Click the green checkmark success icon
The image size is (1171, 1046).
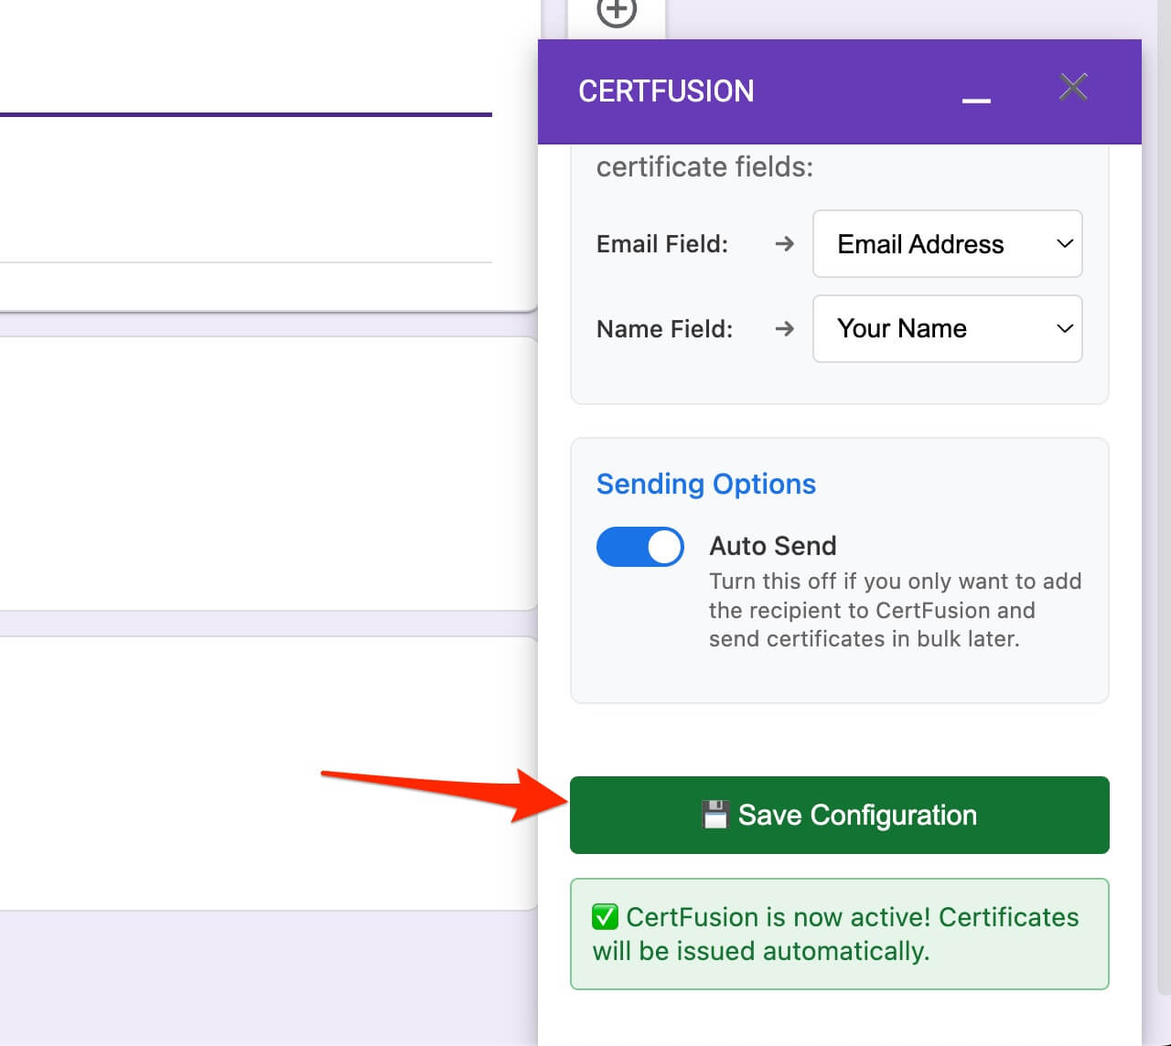click(605, 916)
